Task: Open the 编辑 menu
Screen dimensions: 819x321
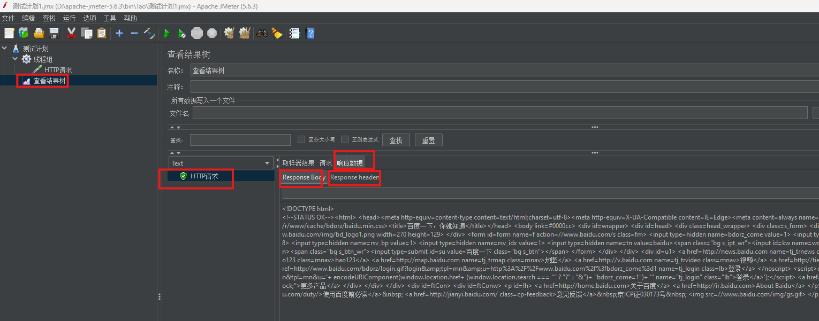Action: [28, 18]
